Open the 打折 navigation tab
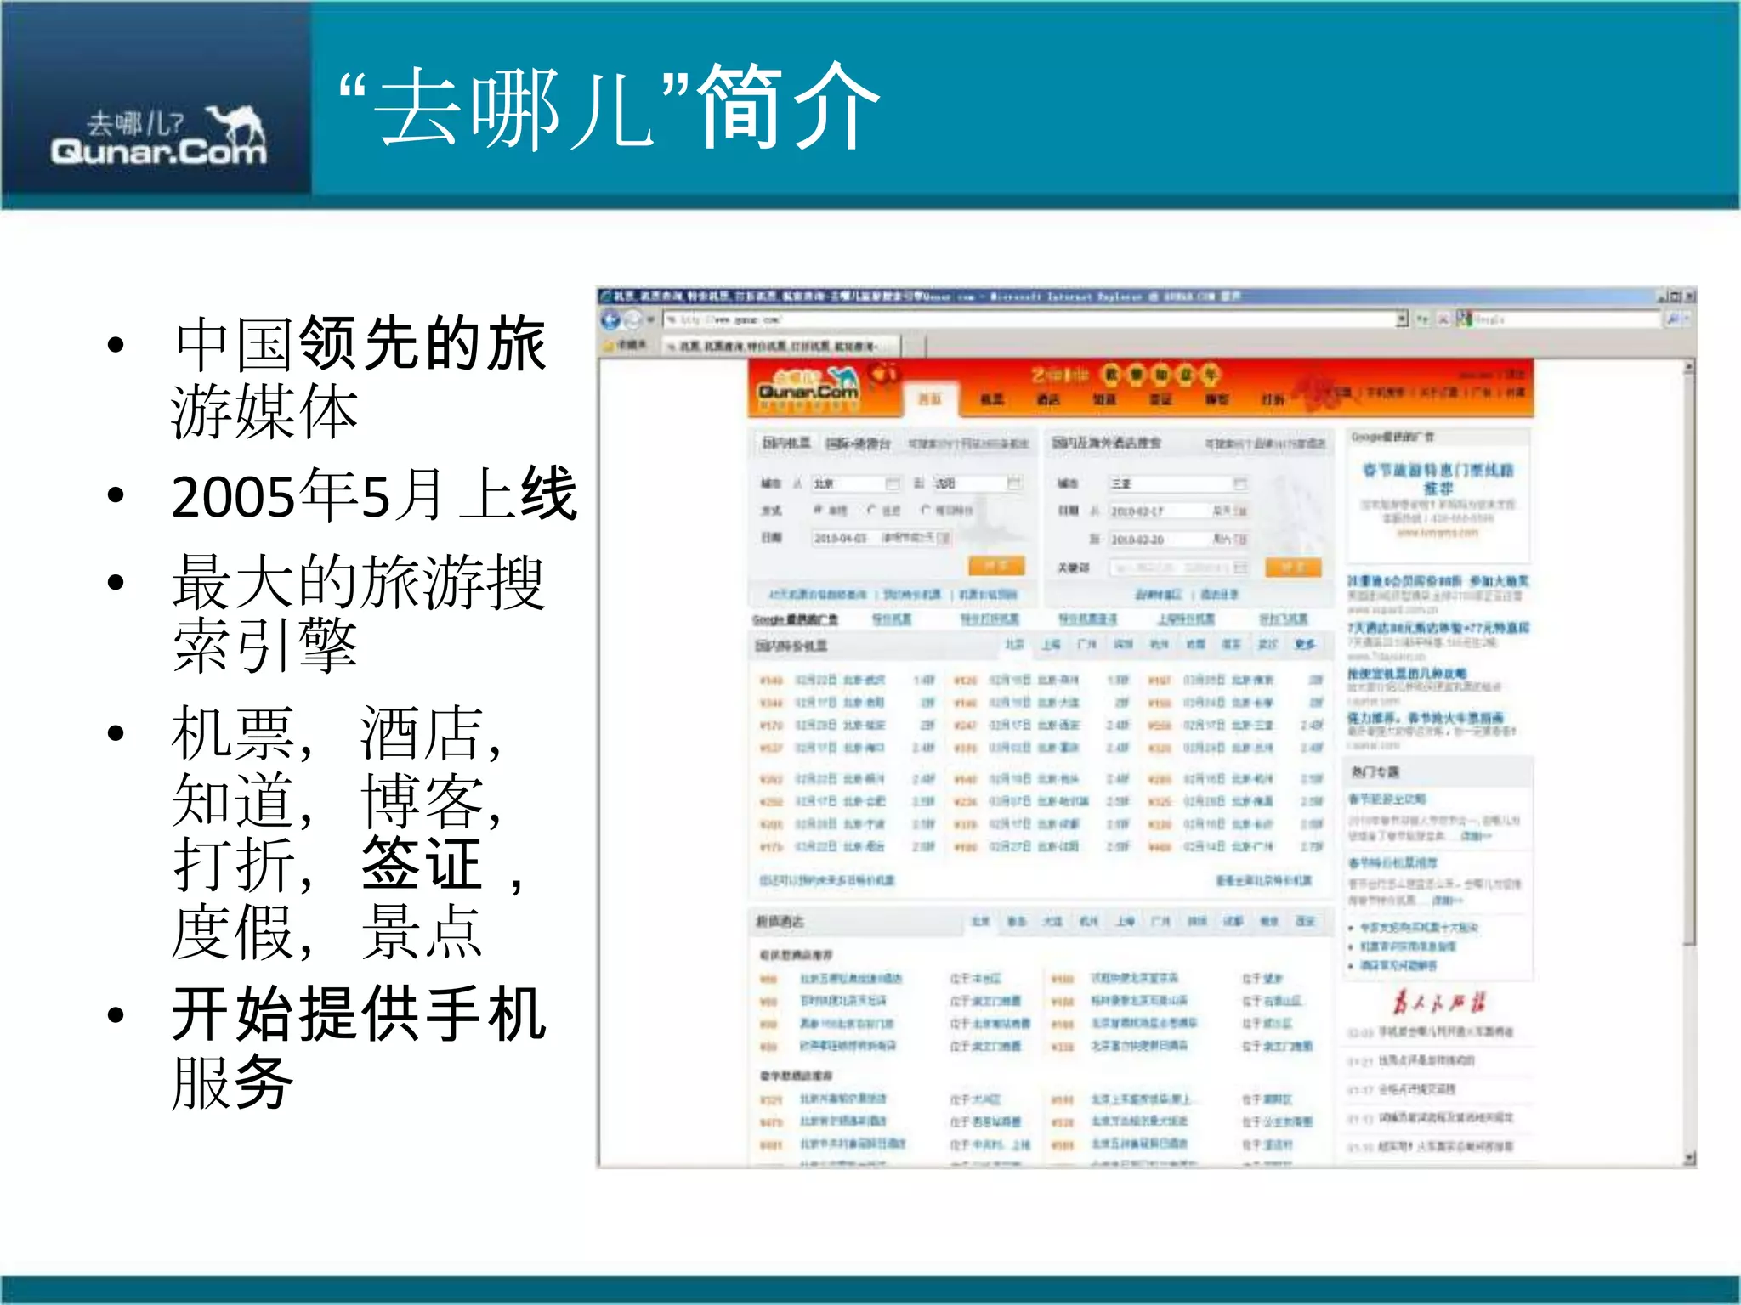Viewport: 1741px width, 1305px height. [1273, 399]
